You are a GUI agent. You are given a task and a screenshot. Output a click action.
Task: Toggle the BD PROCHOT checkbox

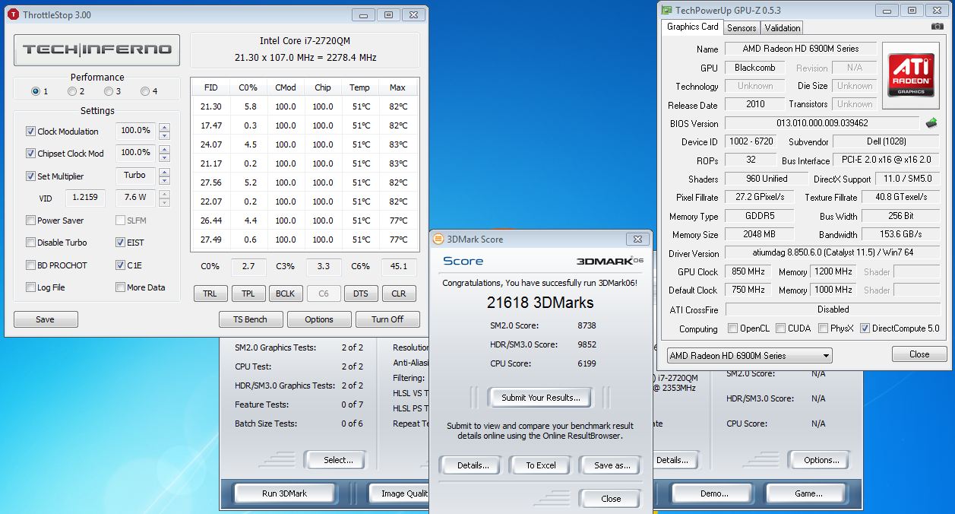click(x=31, y=265)
